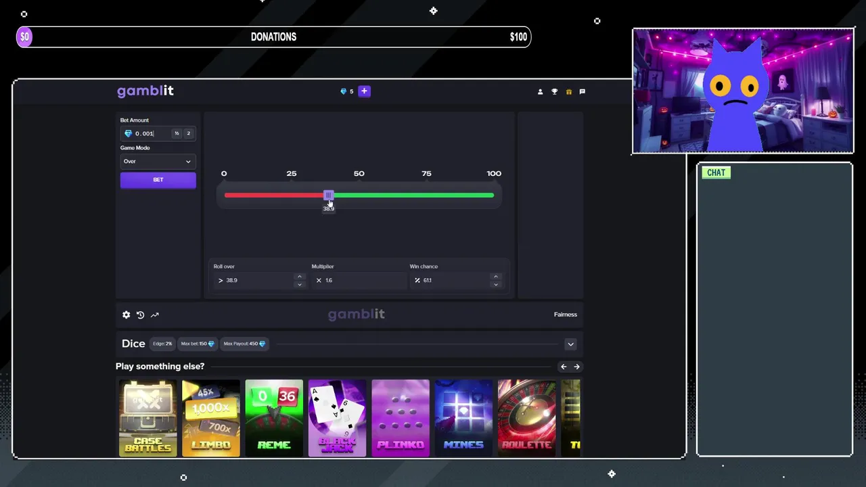
Task: Open the Limbo game thumbnail
Action: pos(211,418)
